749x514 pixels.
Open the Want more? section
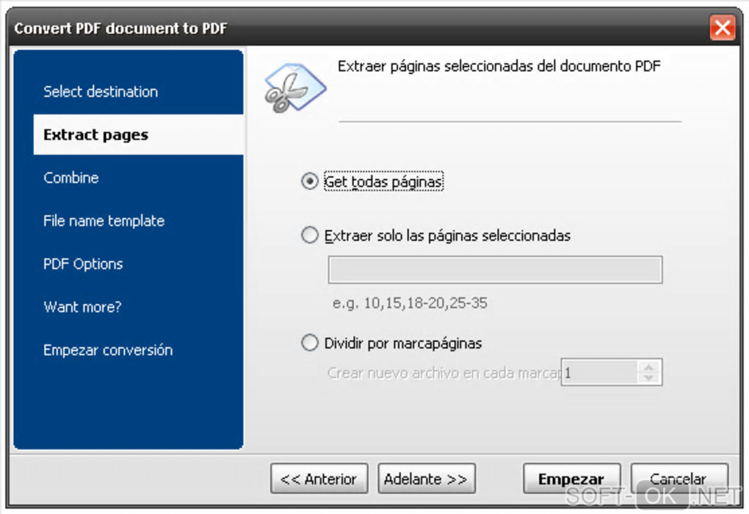[82, 307]
